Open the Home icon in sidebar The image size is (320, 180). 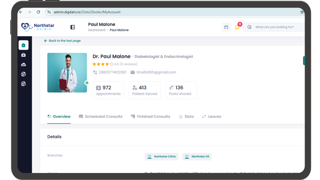(23, 45)
